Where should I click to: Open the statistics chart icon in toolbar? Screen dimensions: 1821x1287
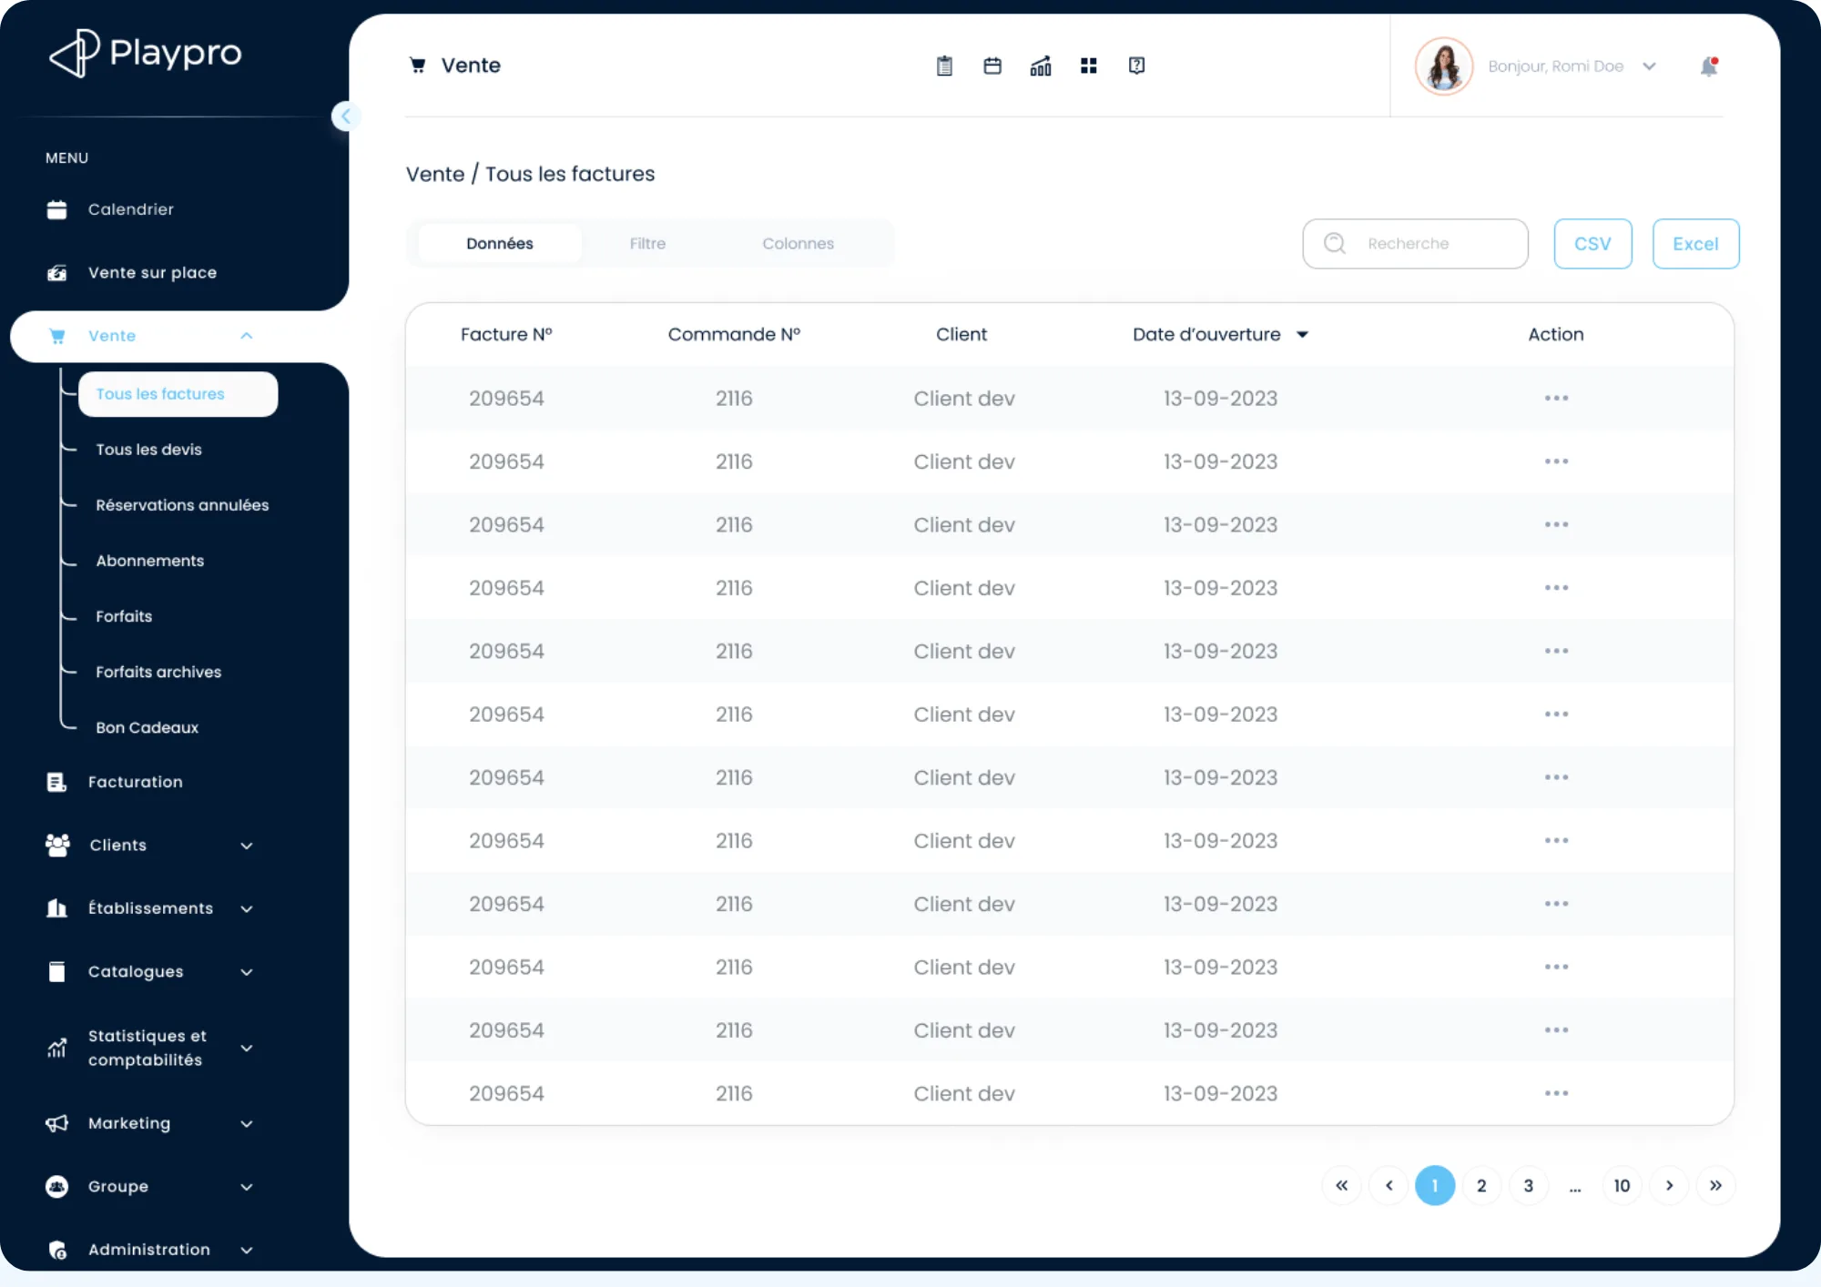1041,66
